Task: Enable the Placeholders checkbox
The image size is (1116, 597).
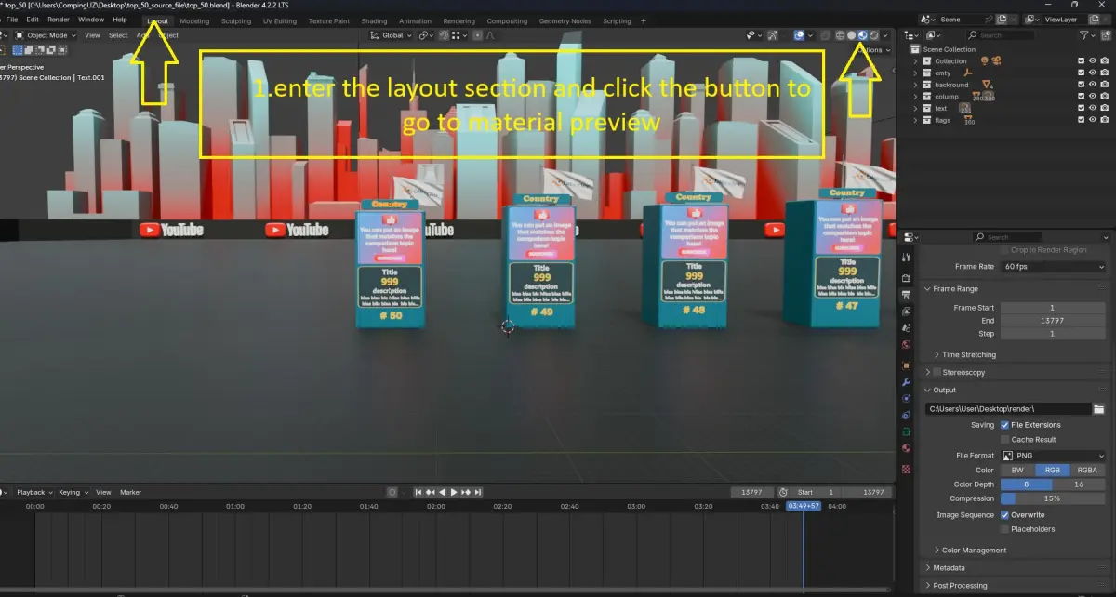Action: click(x=1004, y=529)
